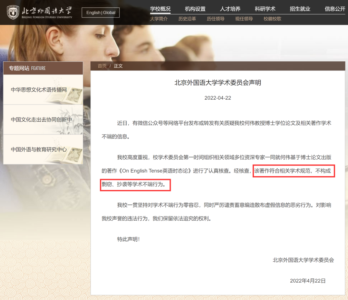Image resolution: width=348 pixels, height=300 pixels.
Task: Click the article title 北京外国语大学学术委员会声明
Action: tap(218, 83)
